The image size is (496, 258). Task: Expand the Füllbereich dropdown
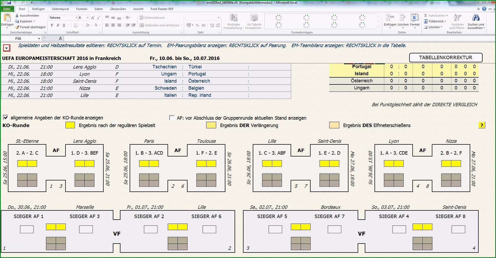coord(445,21)
